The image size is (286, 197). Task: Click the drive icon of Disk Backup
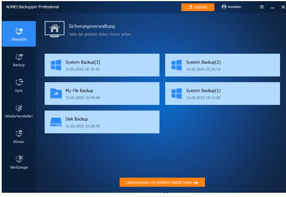tap(56, 122)
